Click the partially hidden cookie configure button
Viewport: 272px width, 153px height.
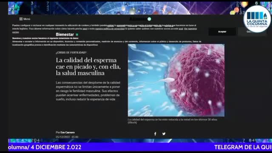(252, 31)
